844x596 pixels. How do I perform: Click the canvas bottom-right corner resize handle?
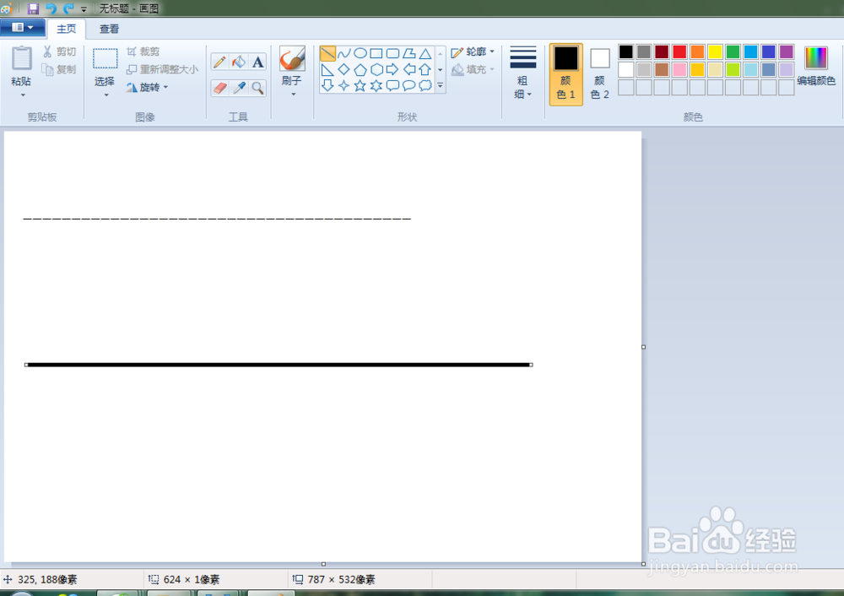point(643,564)
